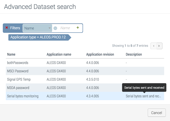The image size is (170, 121).
Task: Click the filter value Name input field
Action: point(66,28)
